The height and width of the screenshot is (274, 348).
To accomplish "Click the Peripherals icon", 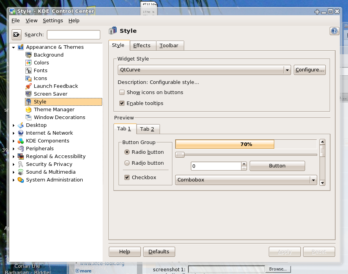I will coord(21,149).
